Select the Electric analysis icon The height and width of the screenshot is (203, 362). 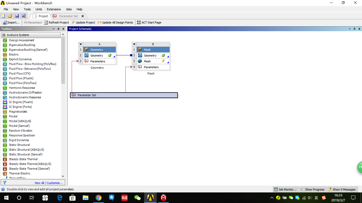(x=5, y=54)
